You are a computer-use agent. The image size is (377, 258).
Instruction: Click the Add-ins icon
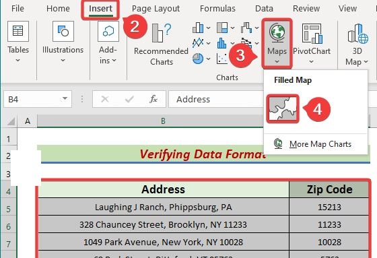(x=108, y=31)
